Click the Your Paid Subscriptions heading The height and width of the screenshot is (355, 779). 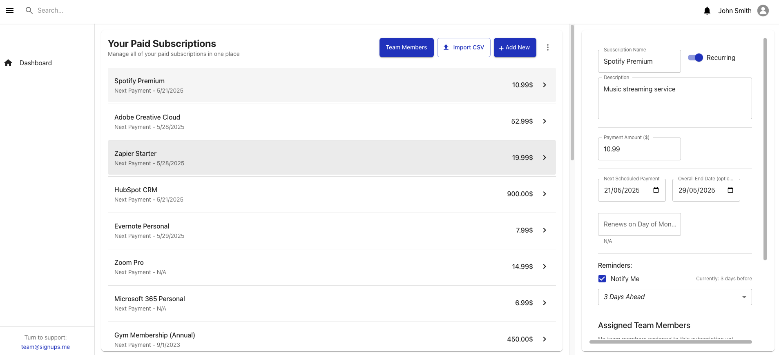coord(162,44)
